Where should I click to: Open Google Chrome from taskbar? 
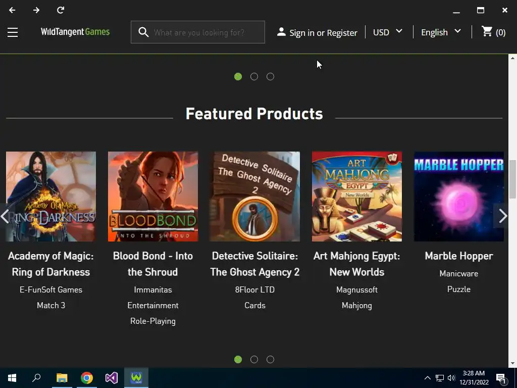coord(87,378)
